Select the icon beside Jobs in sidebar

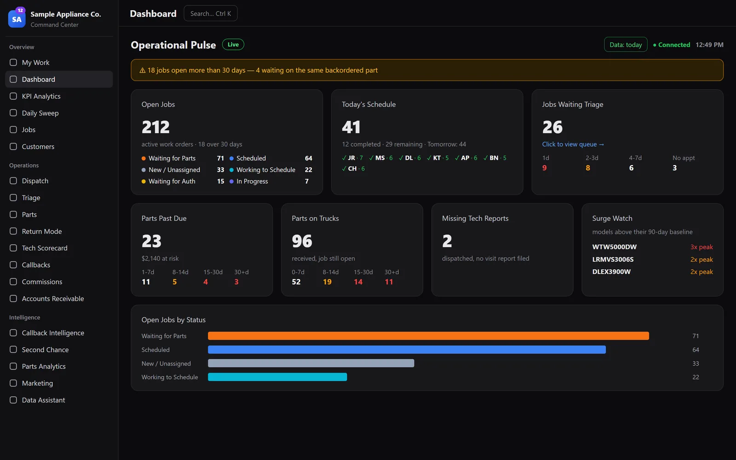[x=13, y=130]
